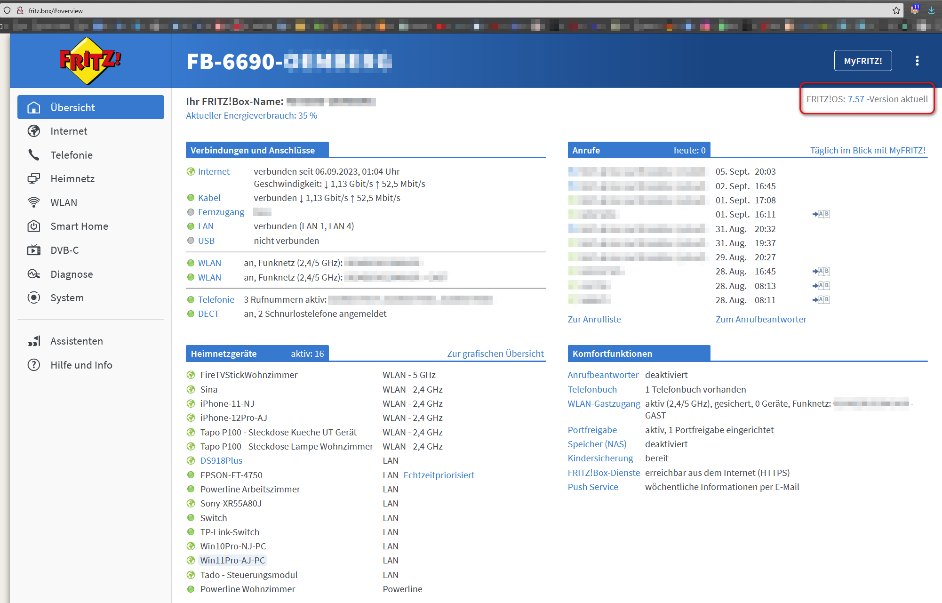Open Hilfe und Info section
The width and height of the screenshot is (942, 603).
pyautogui.click(x=81, y=365)
